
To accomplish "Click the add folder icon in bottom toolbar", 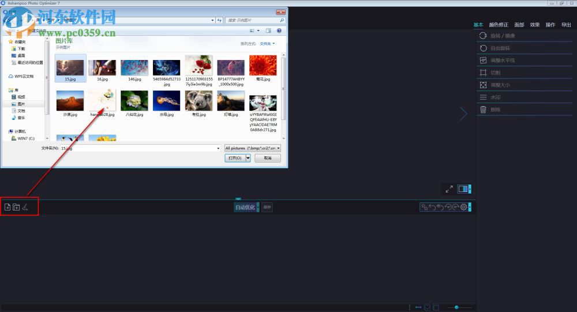I will pyautogui.click(x=16, y=207).
